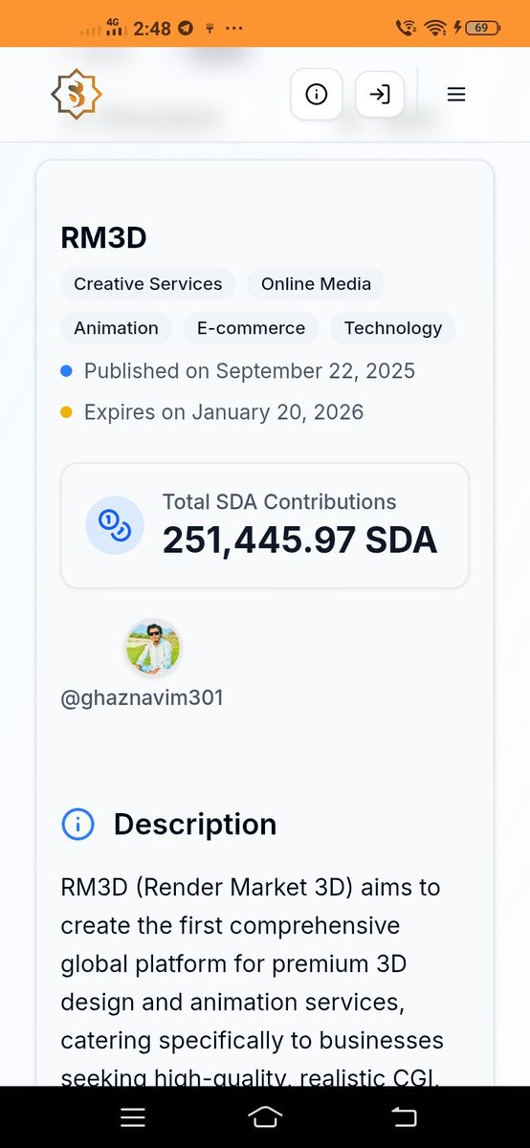Tap the login arrow icon in header
Image resolution: width=530 pixels, height=1148 pixels.
point(380,95)
